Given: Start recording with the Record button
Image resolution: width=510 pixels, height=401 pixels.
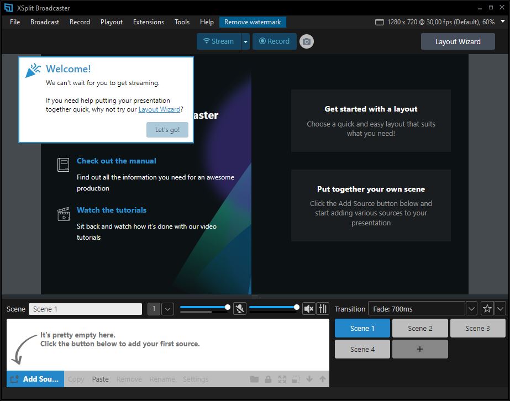Looking at the screenshot, I should tap(274, 41).
